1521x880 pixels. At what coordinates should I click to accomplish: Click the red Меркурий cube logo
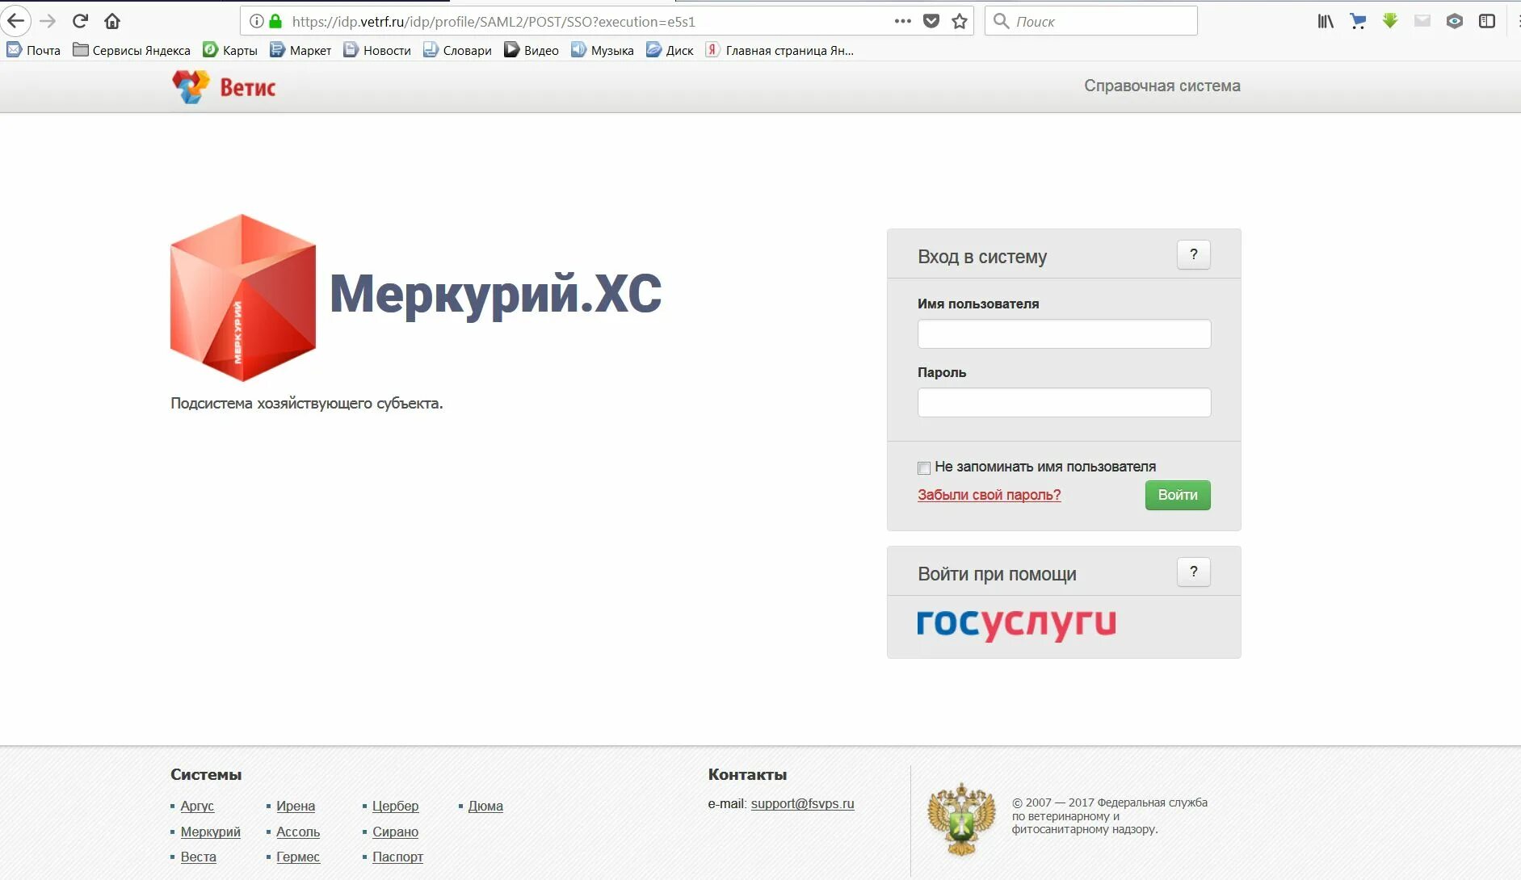pyautogui.click(x=243, y=297)
